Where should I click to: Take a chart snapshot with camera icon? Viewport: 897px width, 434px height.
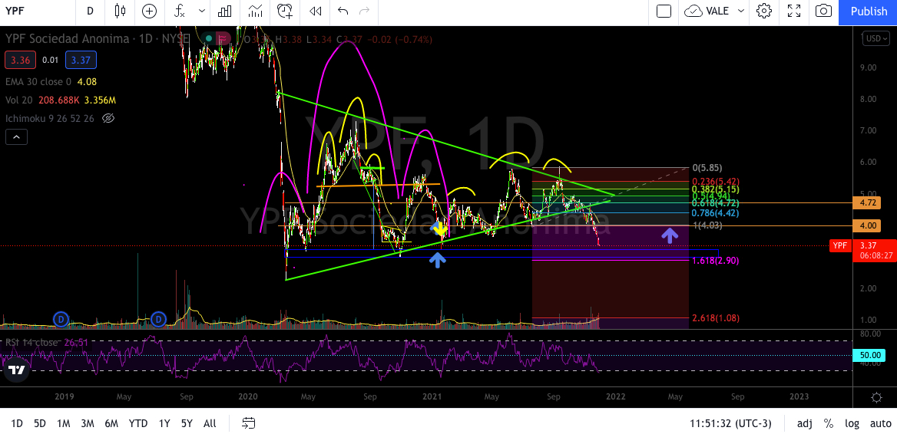(x=823, y=11)
